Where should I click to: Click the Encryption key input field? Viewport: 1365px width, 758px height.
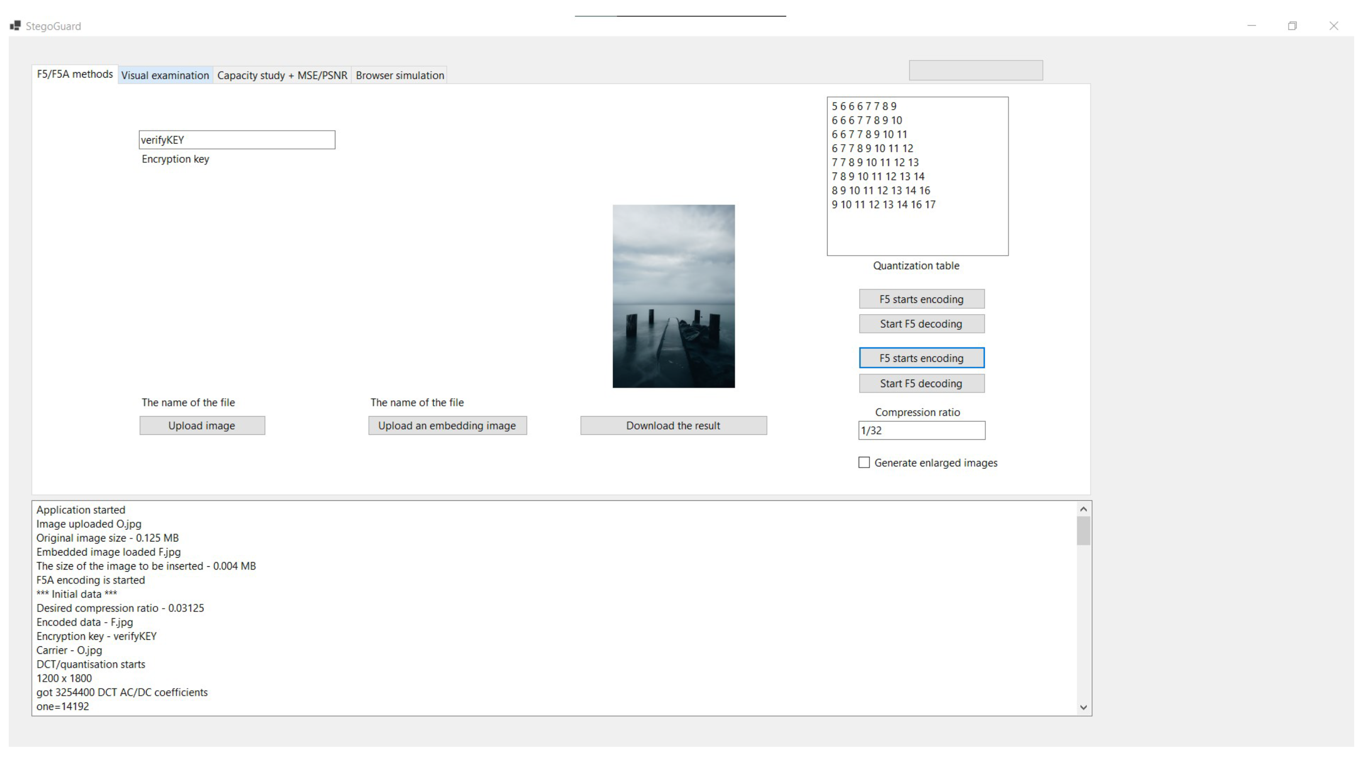pos(237,140)
